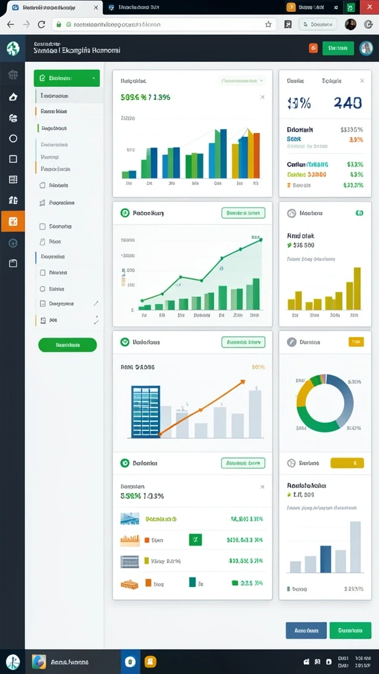Select the hollow square icon in the sidebar
The height and width of the screenshot is (674, 379).
[13, 159]
